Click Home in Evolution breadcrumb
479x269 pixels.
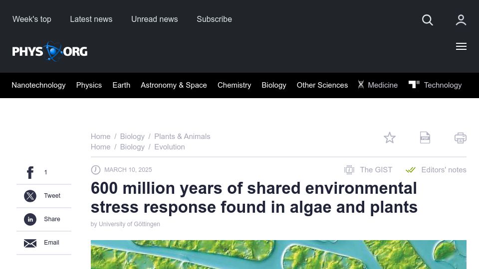point(100,146)
